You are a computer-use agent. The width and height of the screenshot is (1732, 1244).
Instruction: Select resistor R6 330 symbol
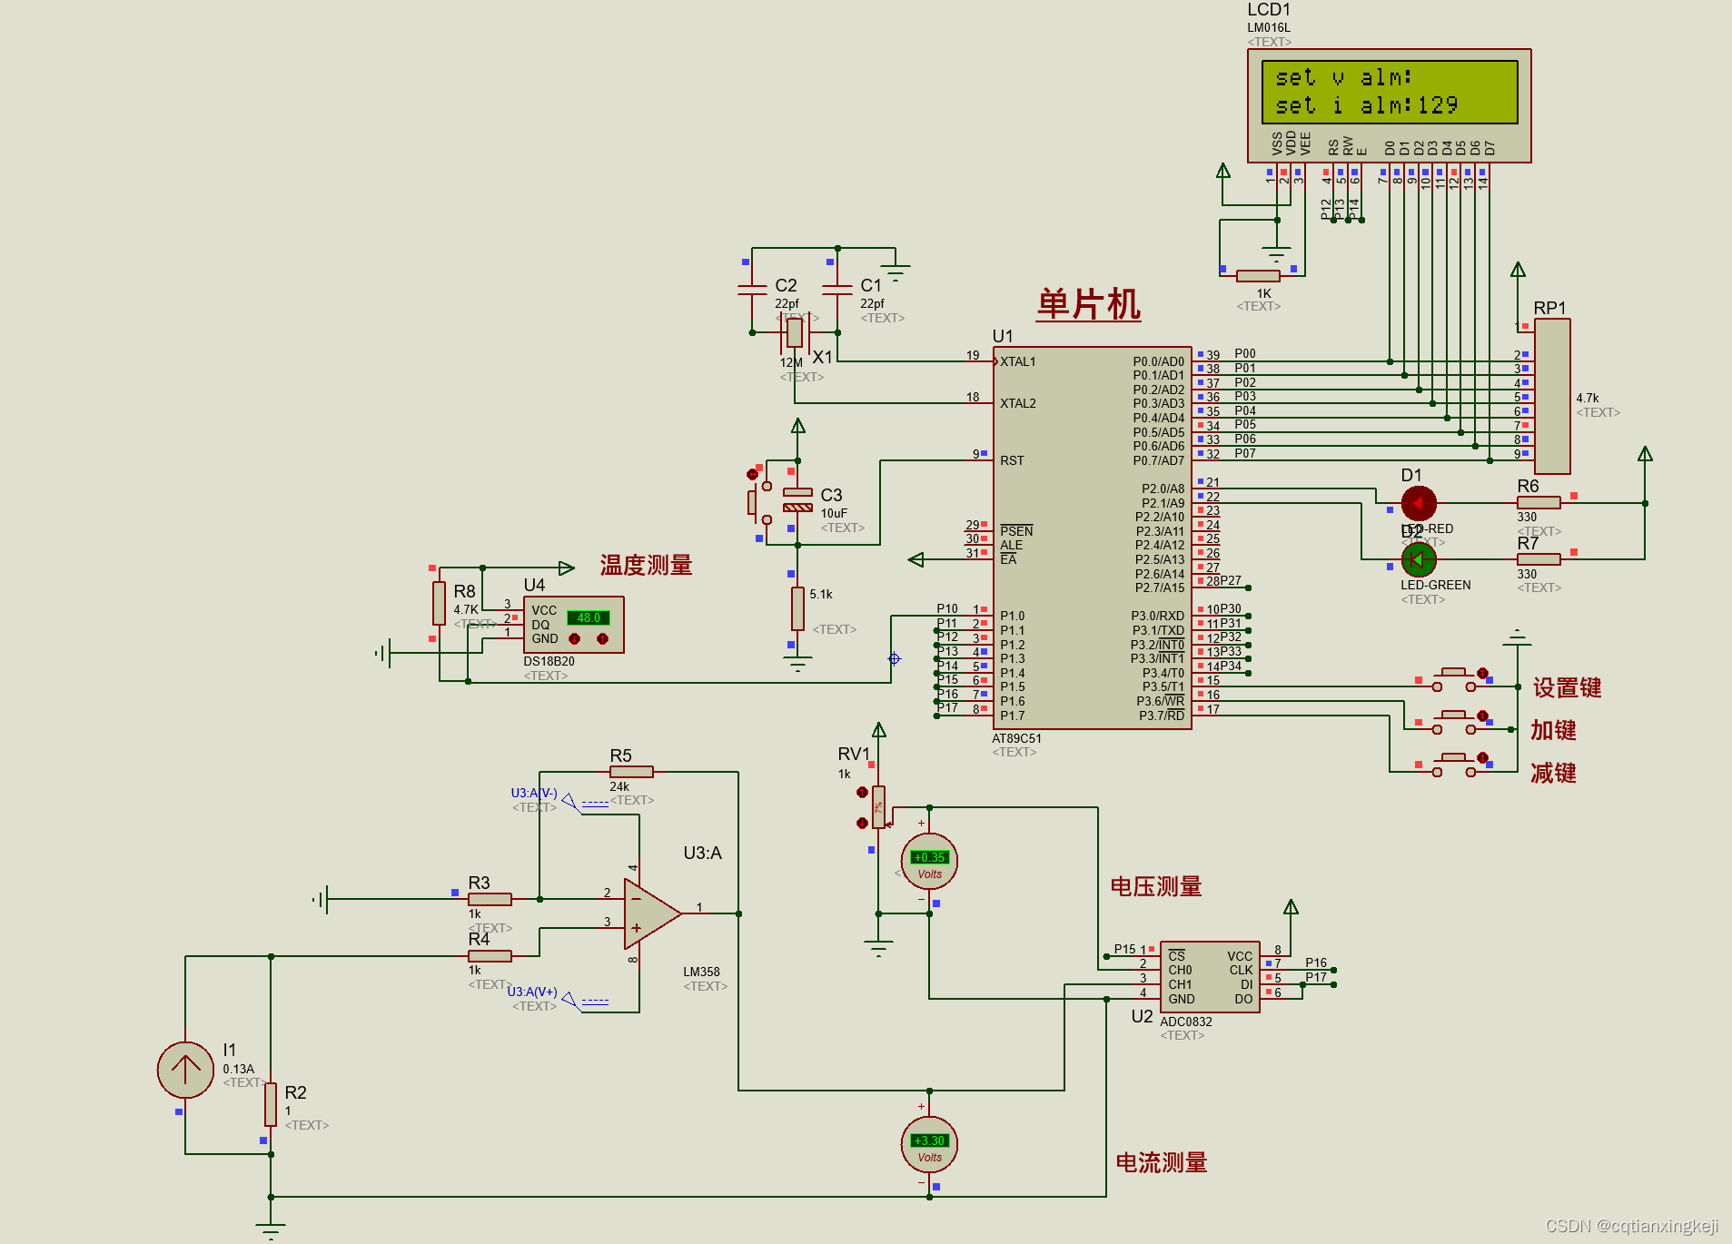pyautogui.click(x=1539, y=502)
